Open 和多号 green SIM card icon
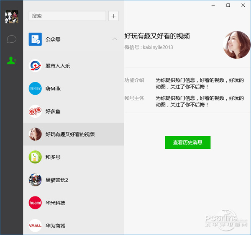 click(x=35, y=157)
